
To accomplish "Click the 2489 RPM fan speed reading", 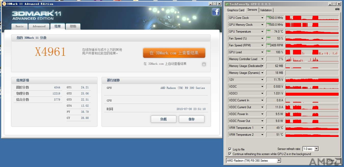I will [x=275, y=45].
